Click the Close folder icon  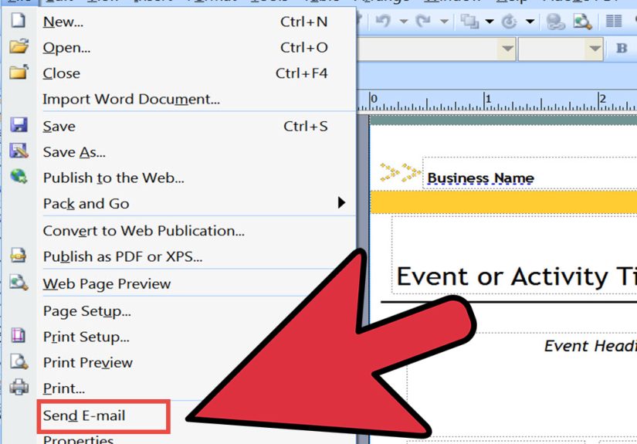tap(19, 72)
